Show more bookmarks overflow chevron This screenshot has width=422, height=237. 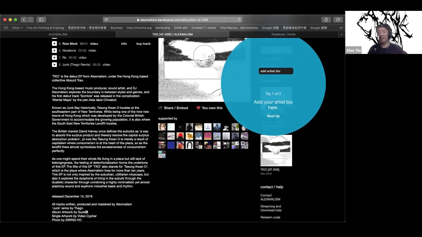[341, 28]
